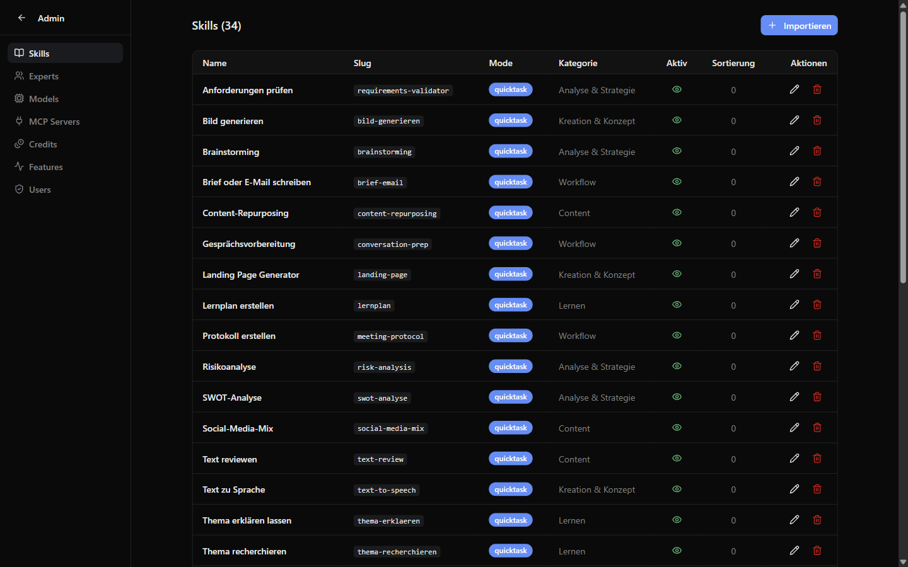Open the Features sidebar section
Image resolution: width=908 pixels, height=567 pixels.
(65, 166)
